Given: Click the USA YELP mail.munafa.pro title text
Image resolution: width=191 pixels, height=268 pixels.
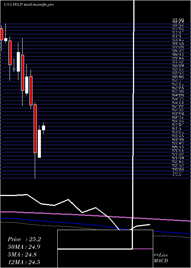Looking at the screenshot, I should 29,5.
